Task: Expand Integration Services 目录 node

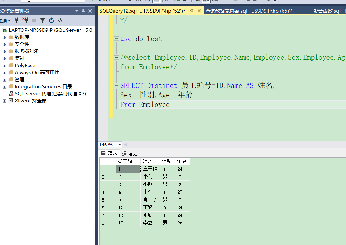Action: (x=4, y=87)
